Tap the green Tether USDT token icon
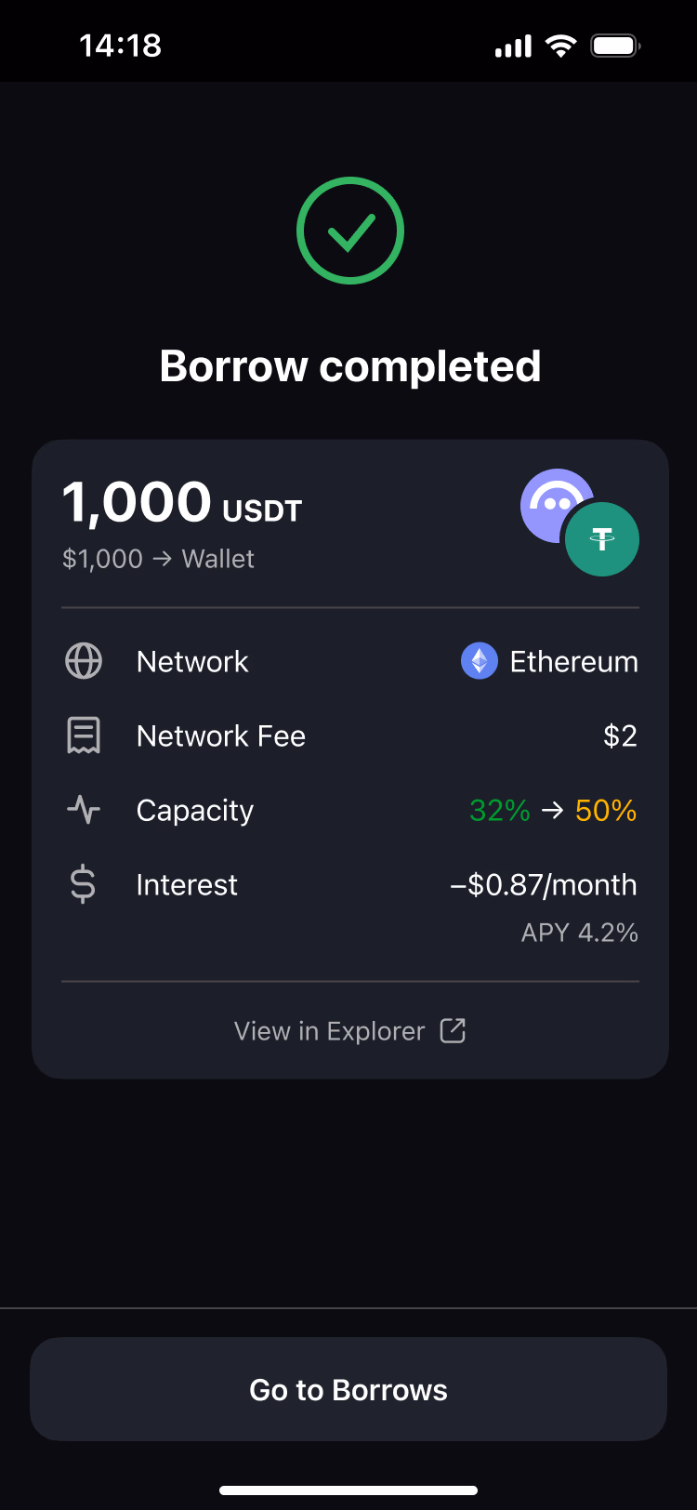 (602, 539)
